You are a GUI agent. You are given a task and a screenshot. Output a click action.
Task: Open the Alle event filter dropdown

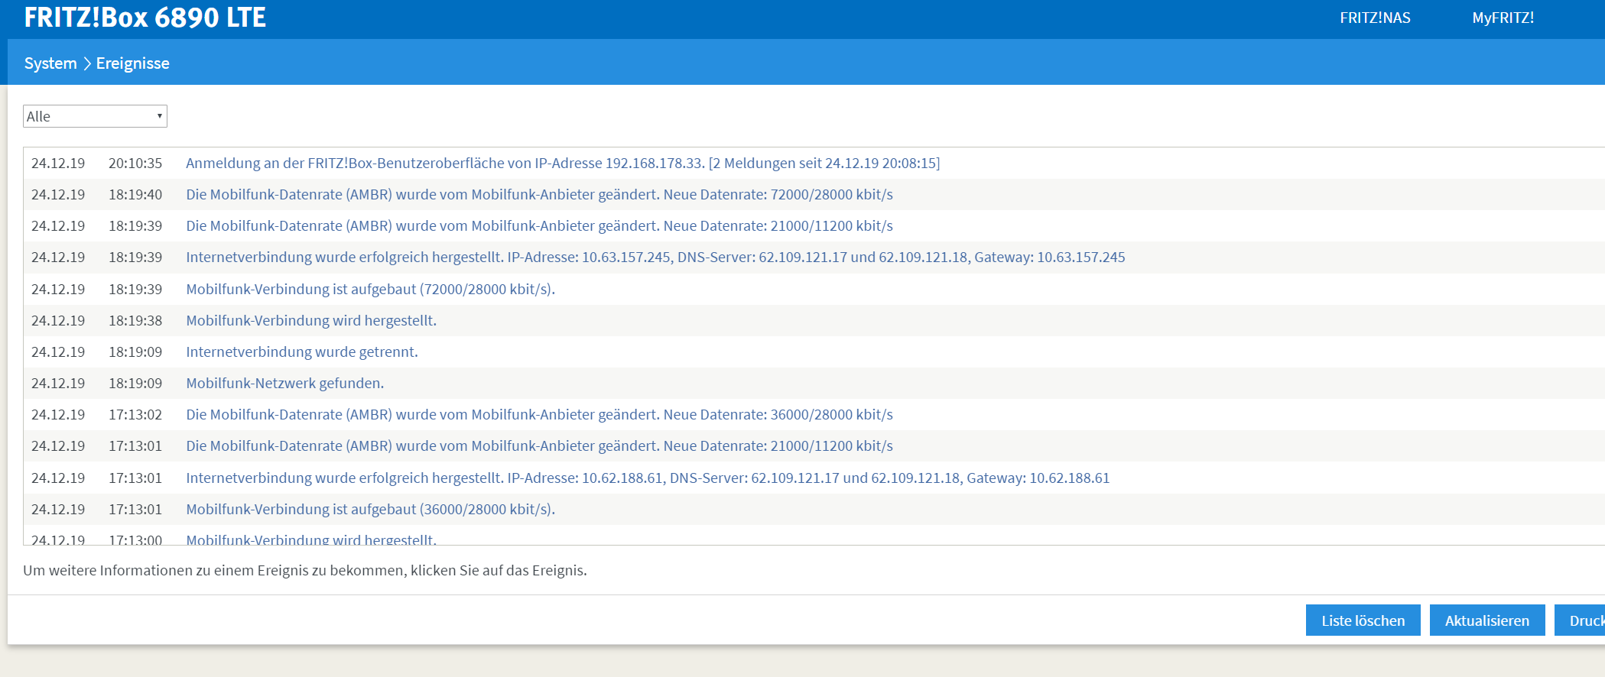[x=95, y=116]
